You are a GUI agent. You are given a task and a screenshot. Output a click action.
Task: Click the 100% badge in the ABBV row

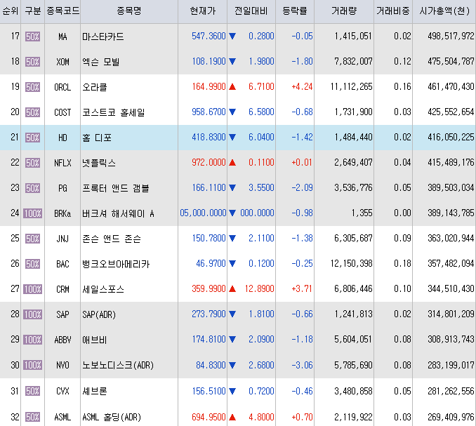[x=33, y=340]
